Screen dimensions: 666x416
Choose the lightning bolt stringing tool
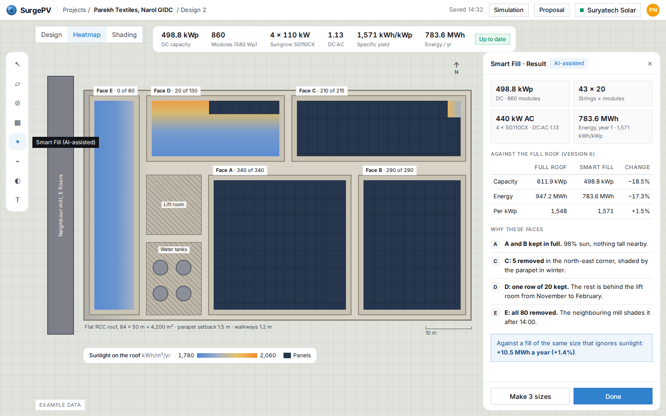pyautogui.click(x=18, y=161)
